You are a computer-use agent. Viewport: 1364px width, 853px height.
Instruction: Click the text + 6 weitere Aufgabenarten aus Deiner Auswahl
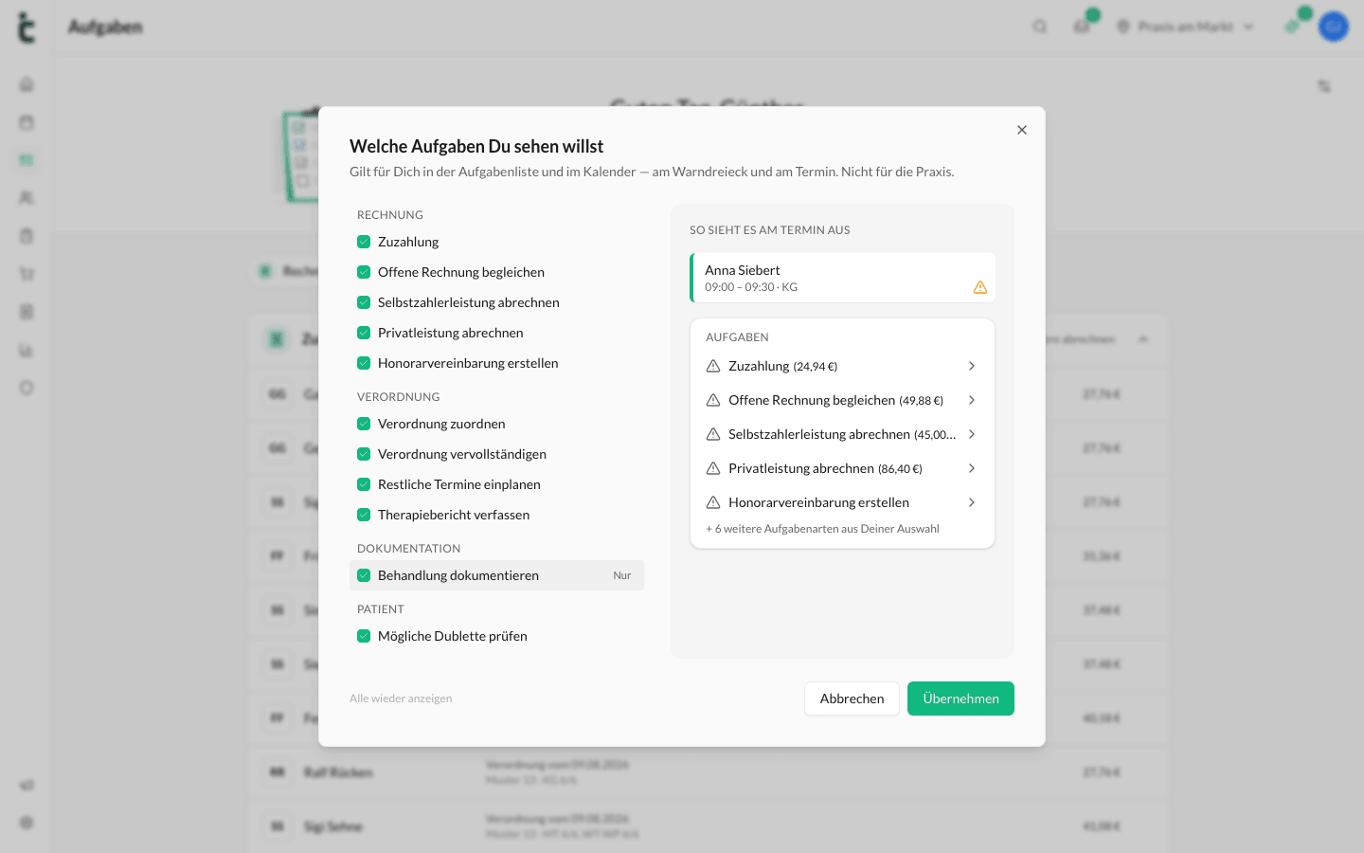[x=822, y=529]
